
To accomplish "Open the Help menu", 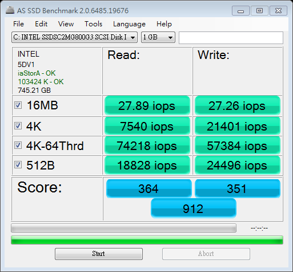I will (164, 24).
